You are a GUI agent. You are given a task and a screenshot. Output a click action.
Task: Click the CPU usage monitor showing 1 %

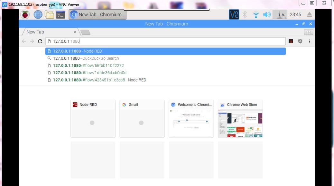tap(280, 15)
